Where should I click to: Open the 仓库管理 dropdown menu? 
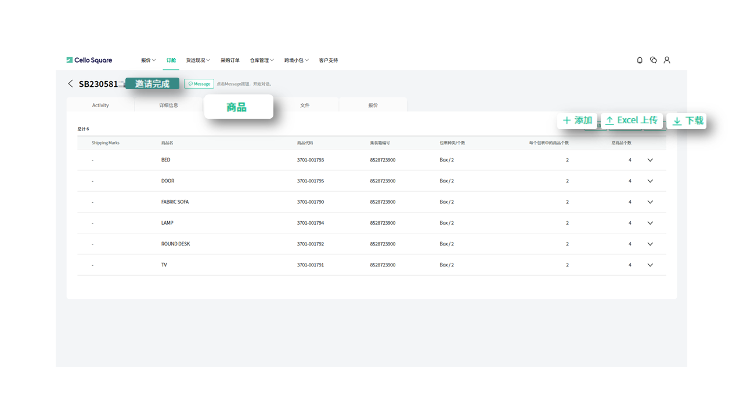[261, 60]
